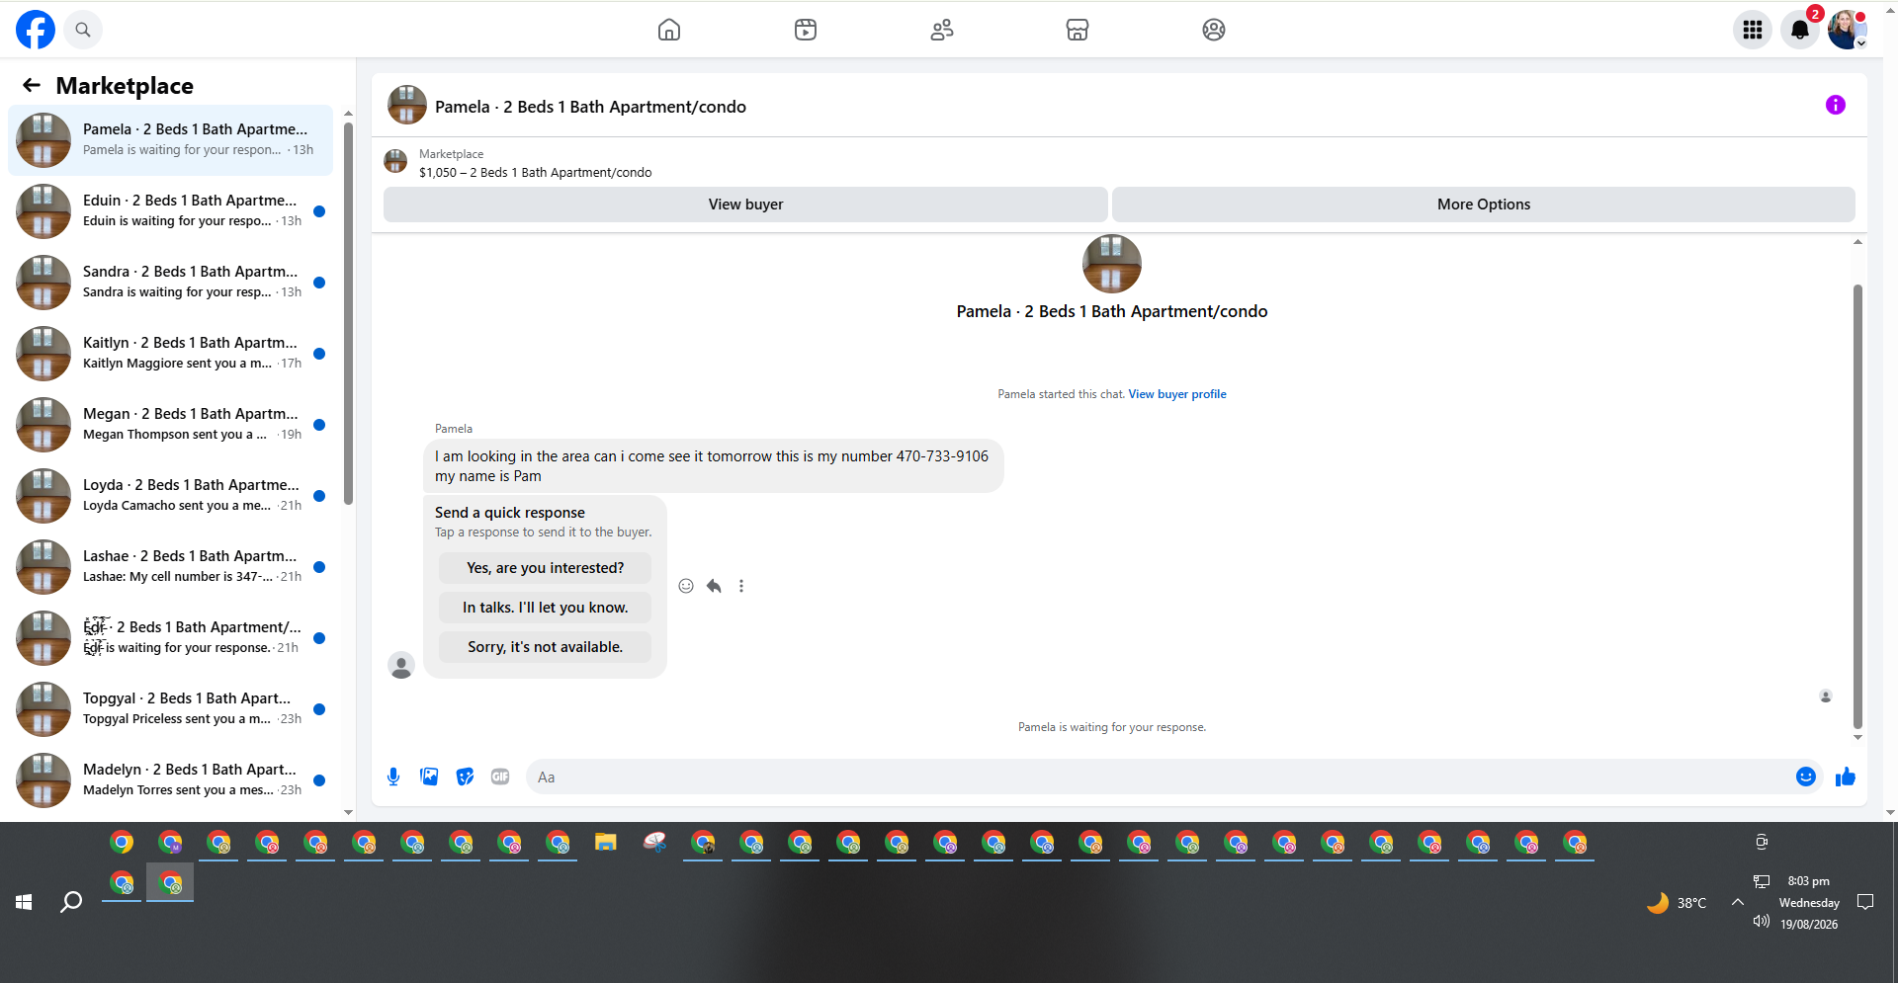Viewport: 1898px width, 983px height.
Task: Open Lashae's conversation in the list
Action: (171, 567)
